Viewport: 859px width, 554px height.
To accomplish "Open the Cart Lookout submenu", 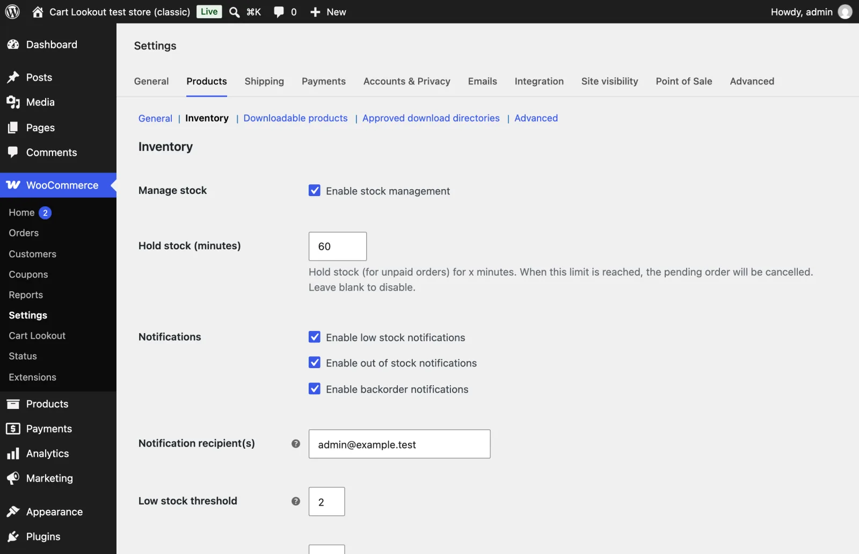I will pos(37,336).
